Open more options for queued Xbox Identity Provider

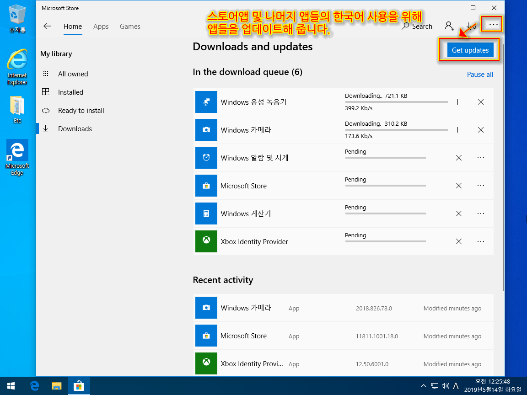click(481, 241)
